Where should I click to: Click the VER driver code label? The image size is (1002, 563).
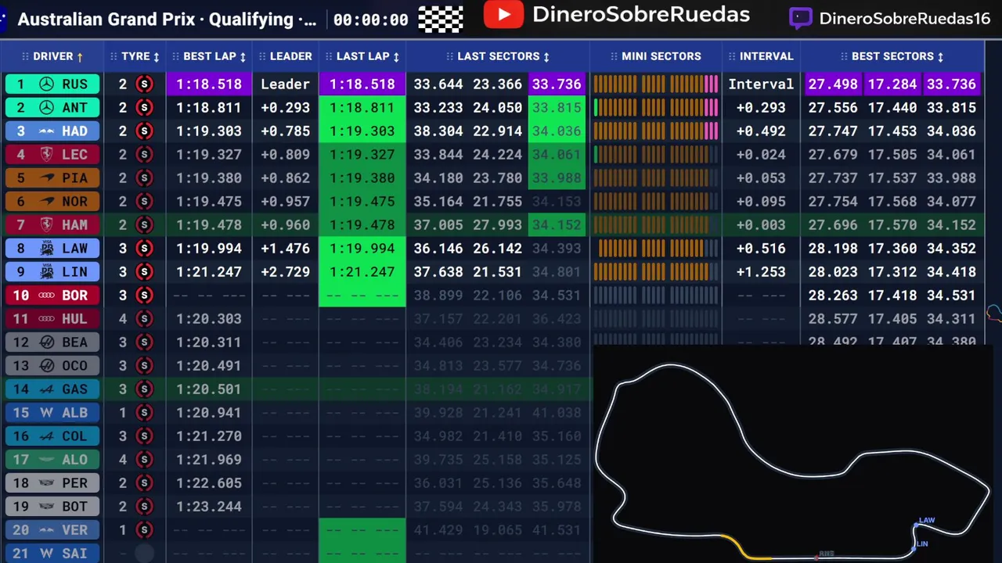(x=75, y=529)
